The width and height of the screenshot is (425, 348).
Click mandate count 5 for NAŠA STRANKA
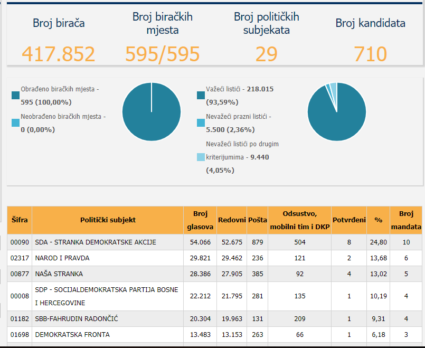click(406, 274)
